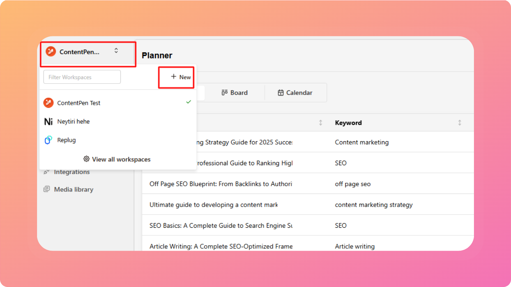This screenshot has width=511, height=287.
Task: Open the Ultimate guide to content marketing row
Action: tap(213, 205)
